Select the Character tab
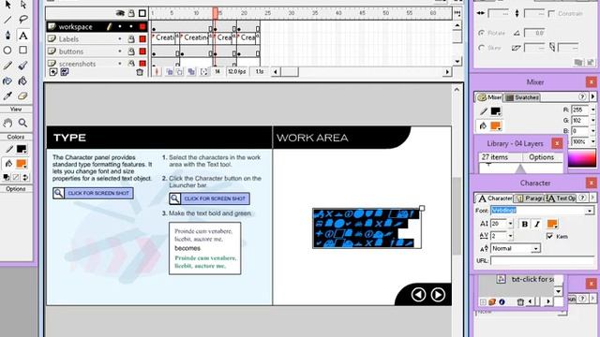Viewport: 600px width, 337px height. pos(495,198)
